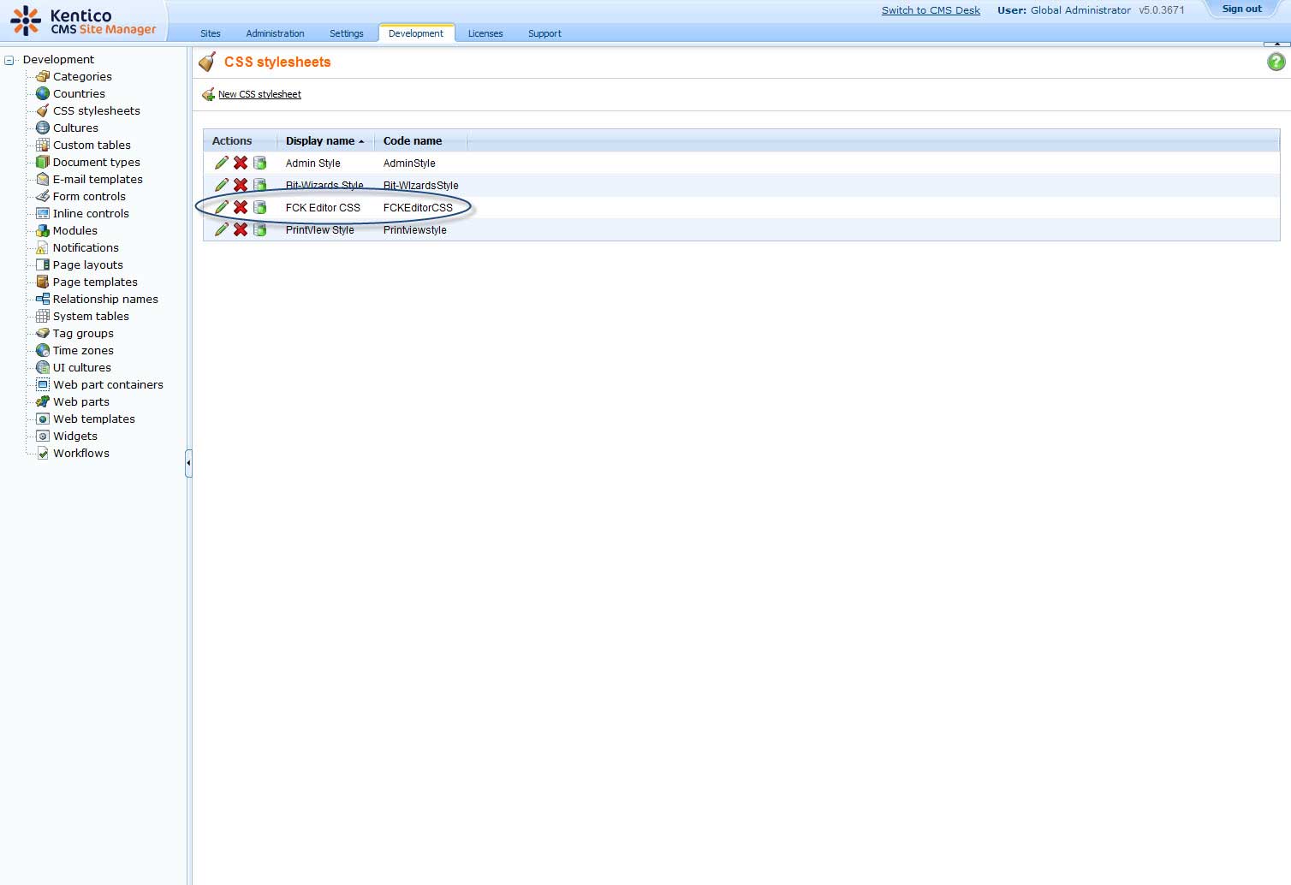Click the Web parts puzzle icon
This screenshot has width=1291, height=885.
(x=43, y=401)
